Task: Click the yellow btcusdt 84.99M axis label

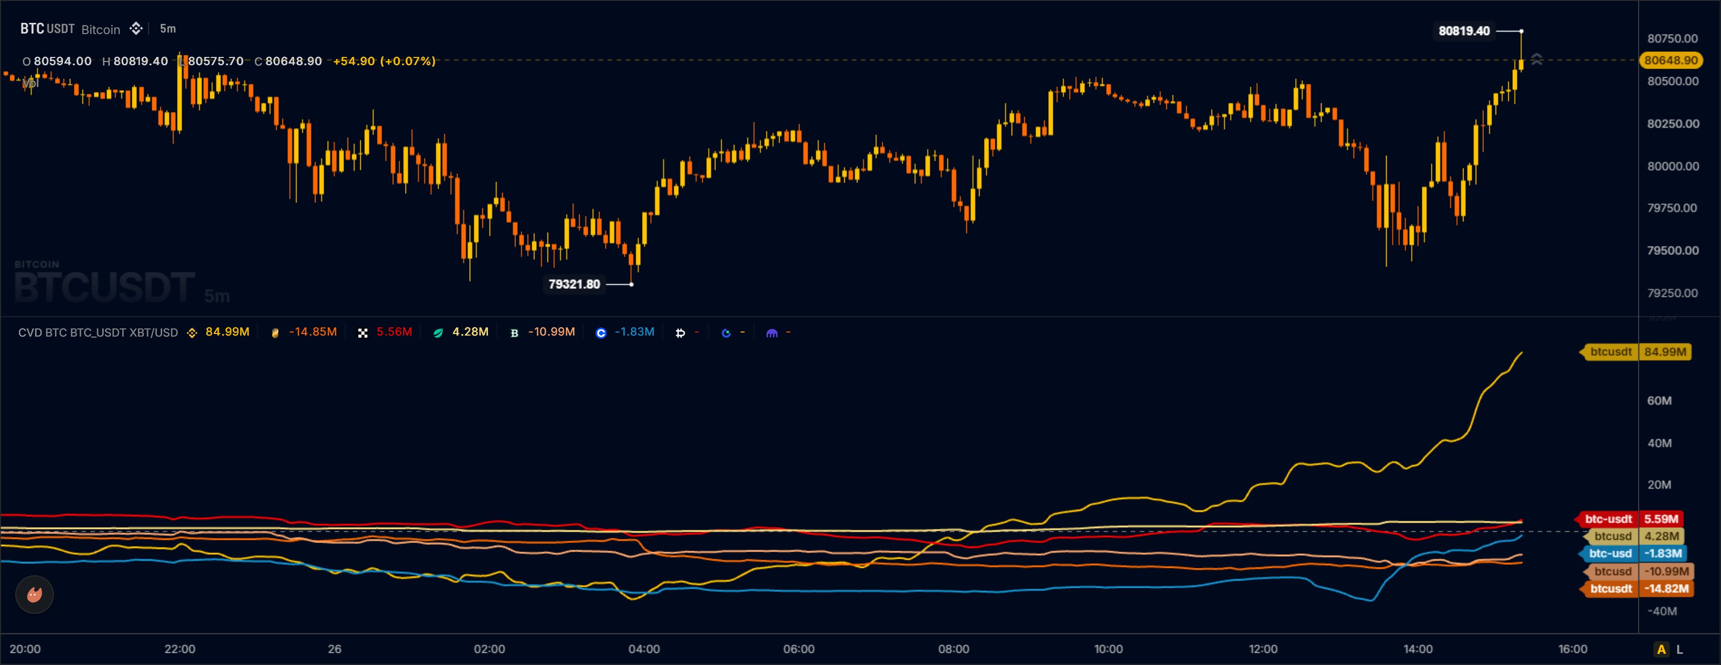Action: (x=1636, y=352)
